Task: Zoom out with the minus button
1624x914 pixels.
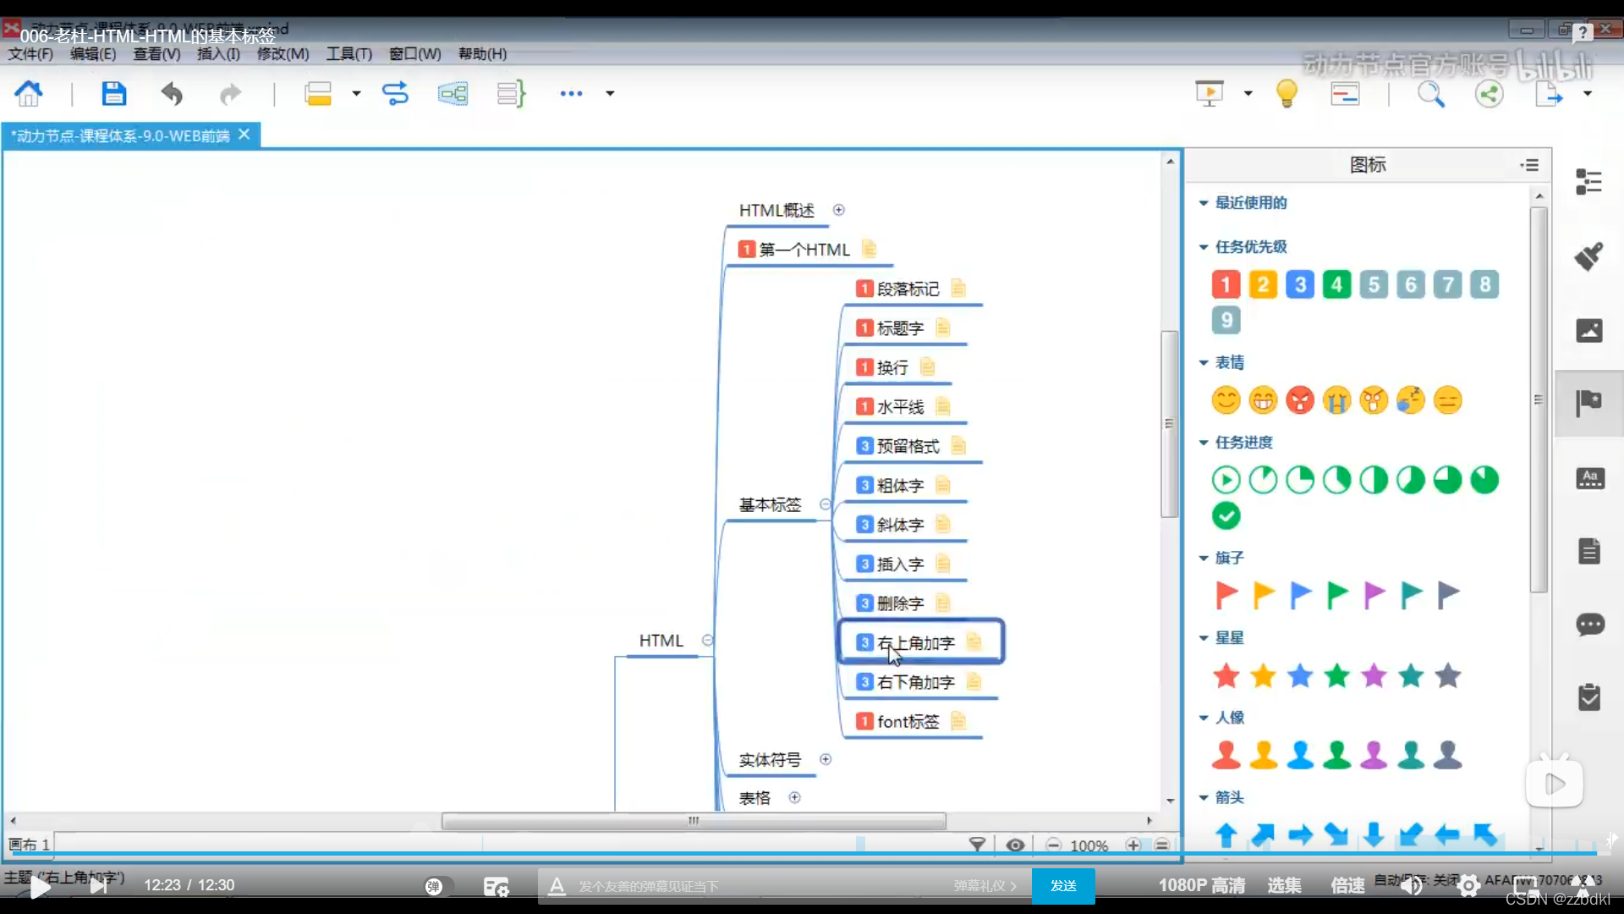Action: point(1053,845)
